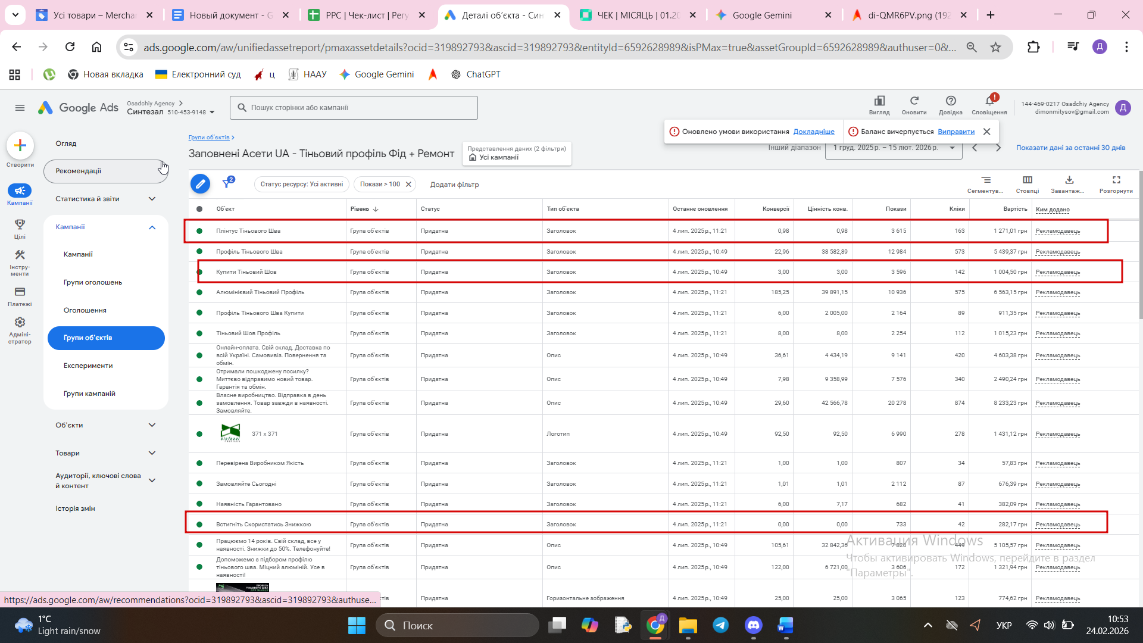
Task: Open the filter funnel icon
Action: (227, 183)
